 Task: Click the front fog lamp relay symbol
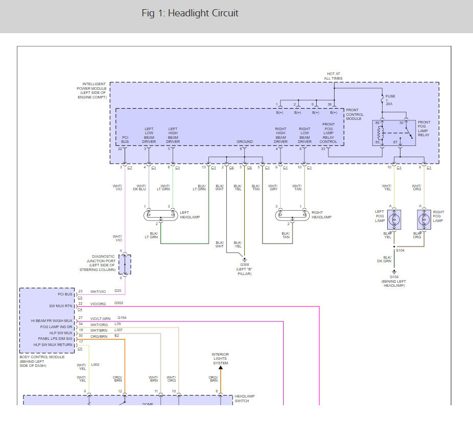[x=394, y=133]
